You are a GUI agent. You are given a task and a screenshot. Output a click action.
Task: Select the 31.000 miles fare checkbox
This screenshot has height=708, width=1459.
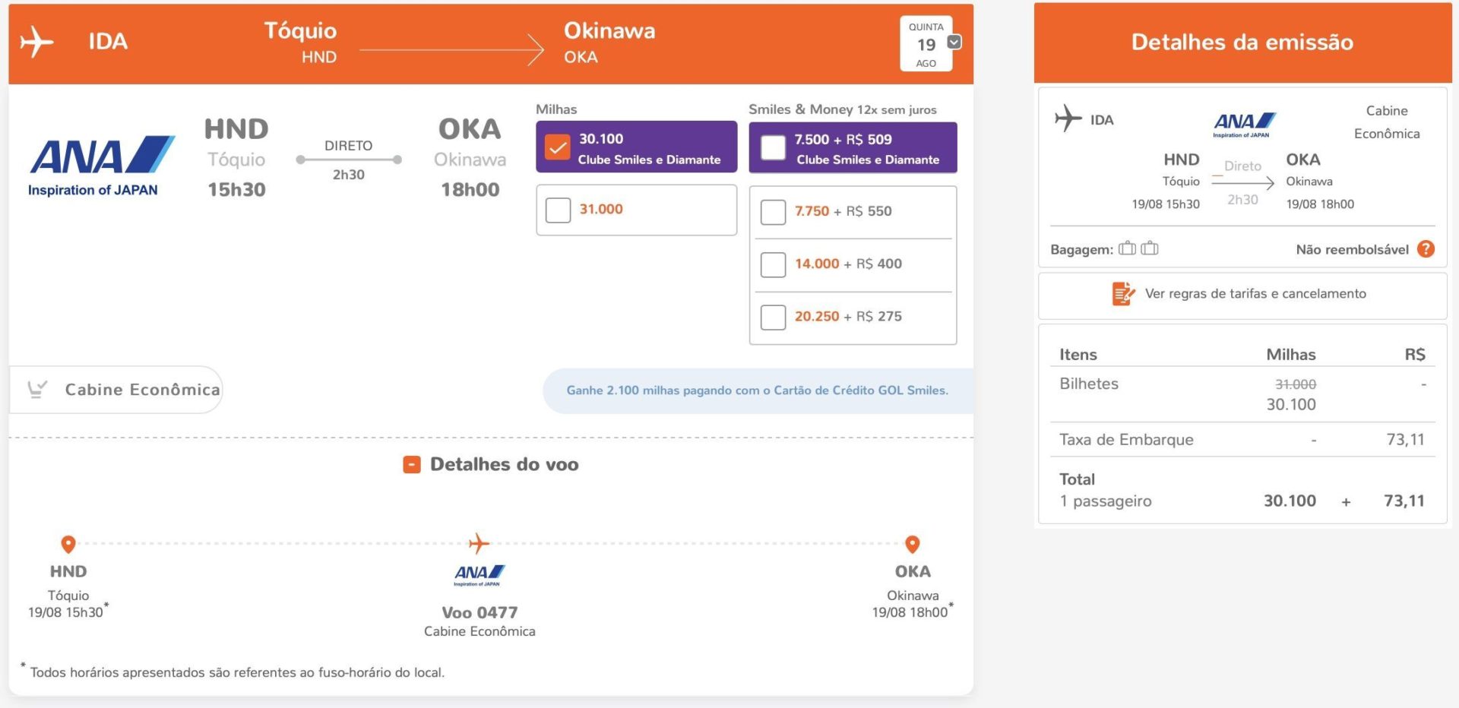(558, 210)
